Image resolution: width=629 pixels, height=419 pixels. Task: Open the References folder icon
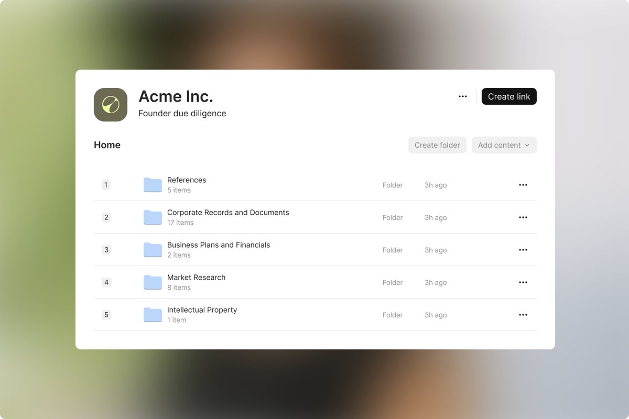(152, 185)
